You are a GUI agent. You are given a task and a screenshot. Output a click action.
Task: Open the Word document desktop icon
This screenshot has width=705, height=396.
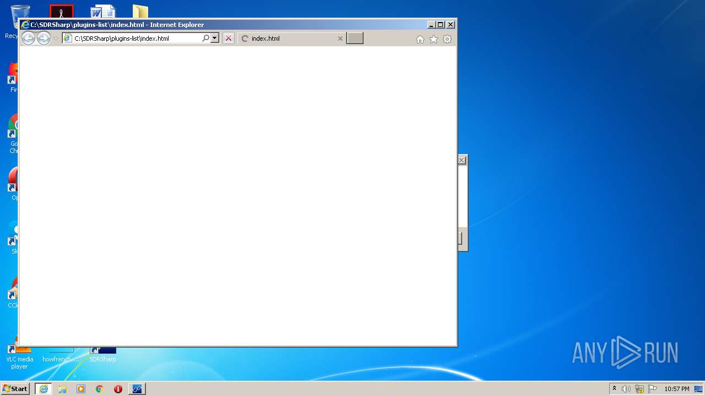[103, 11]
